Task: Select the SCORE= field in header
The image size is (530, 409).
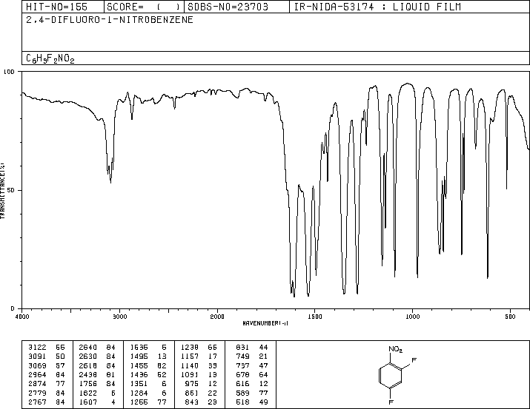Action: coord(143,7)
